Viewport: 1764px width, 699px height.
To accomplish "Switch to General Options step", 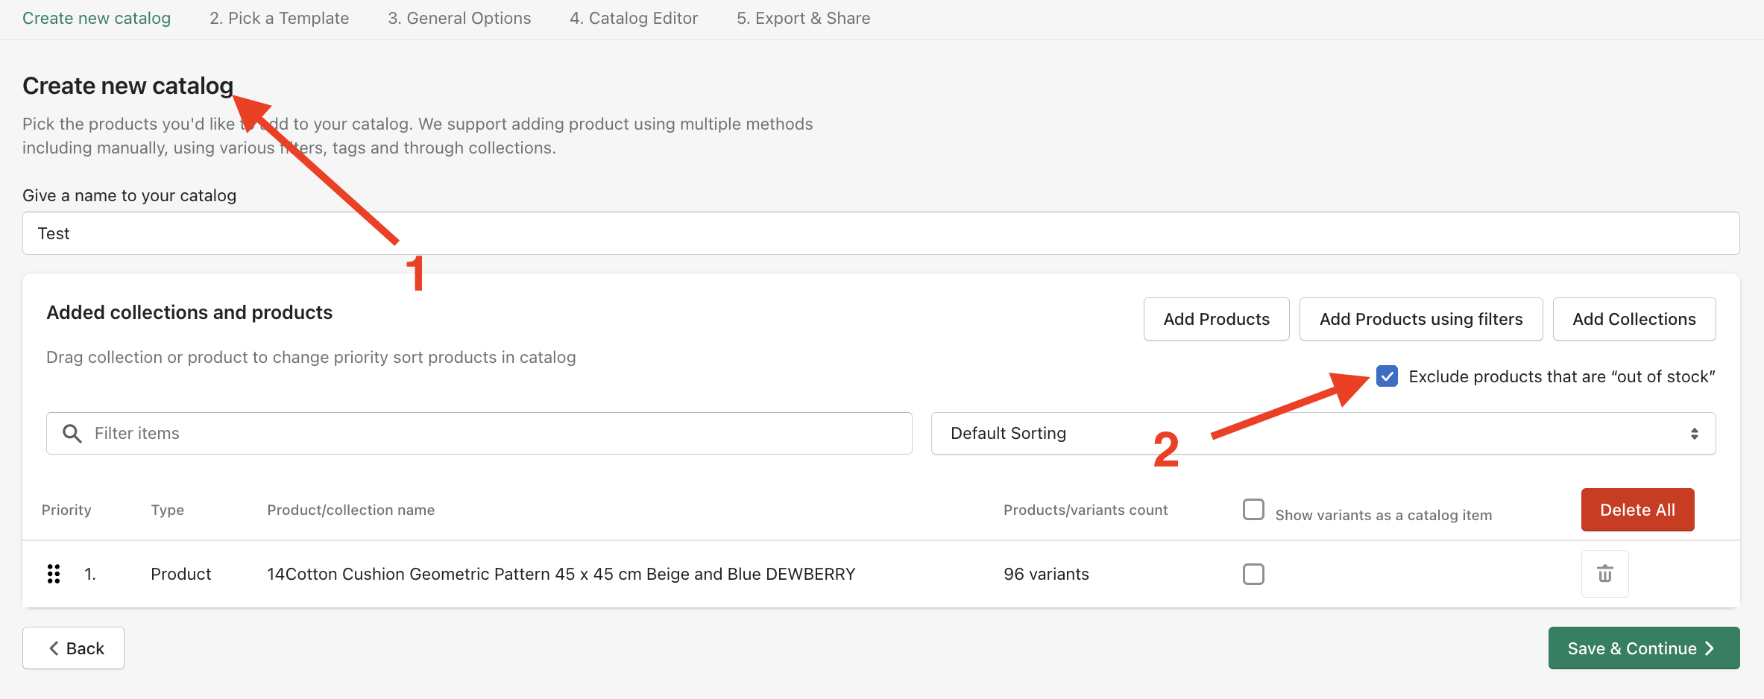I will [x=459, y=19].
